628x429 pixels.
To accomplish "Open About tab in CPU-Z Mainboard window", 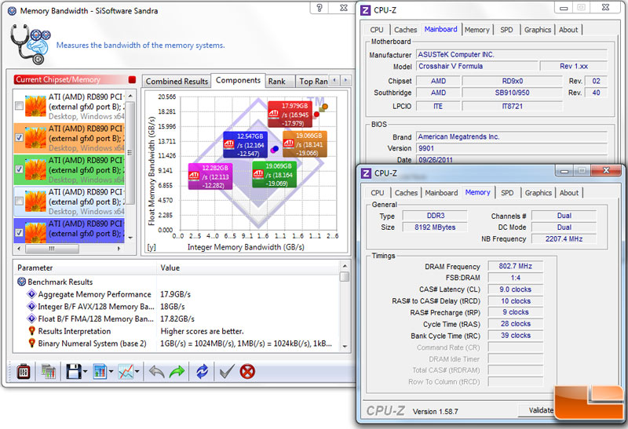I will tap(568, 30).
